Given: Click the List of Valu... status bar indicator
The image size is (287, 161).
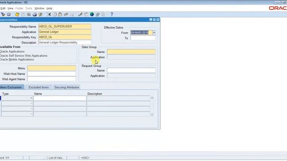Looking at the screenshot, I should (x=56, y=158).
